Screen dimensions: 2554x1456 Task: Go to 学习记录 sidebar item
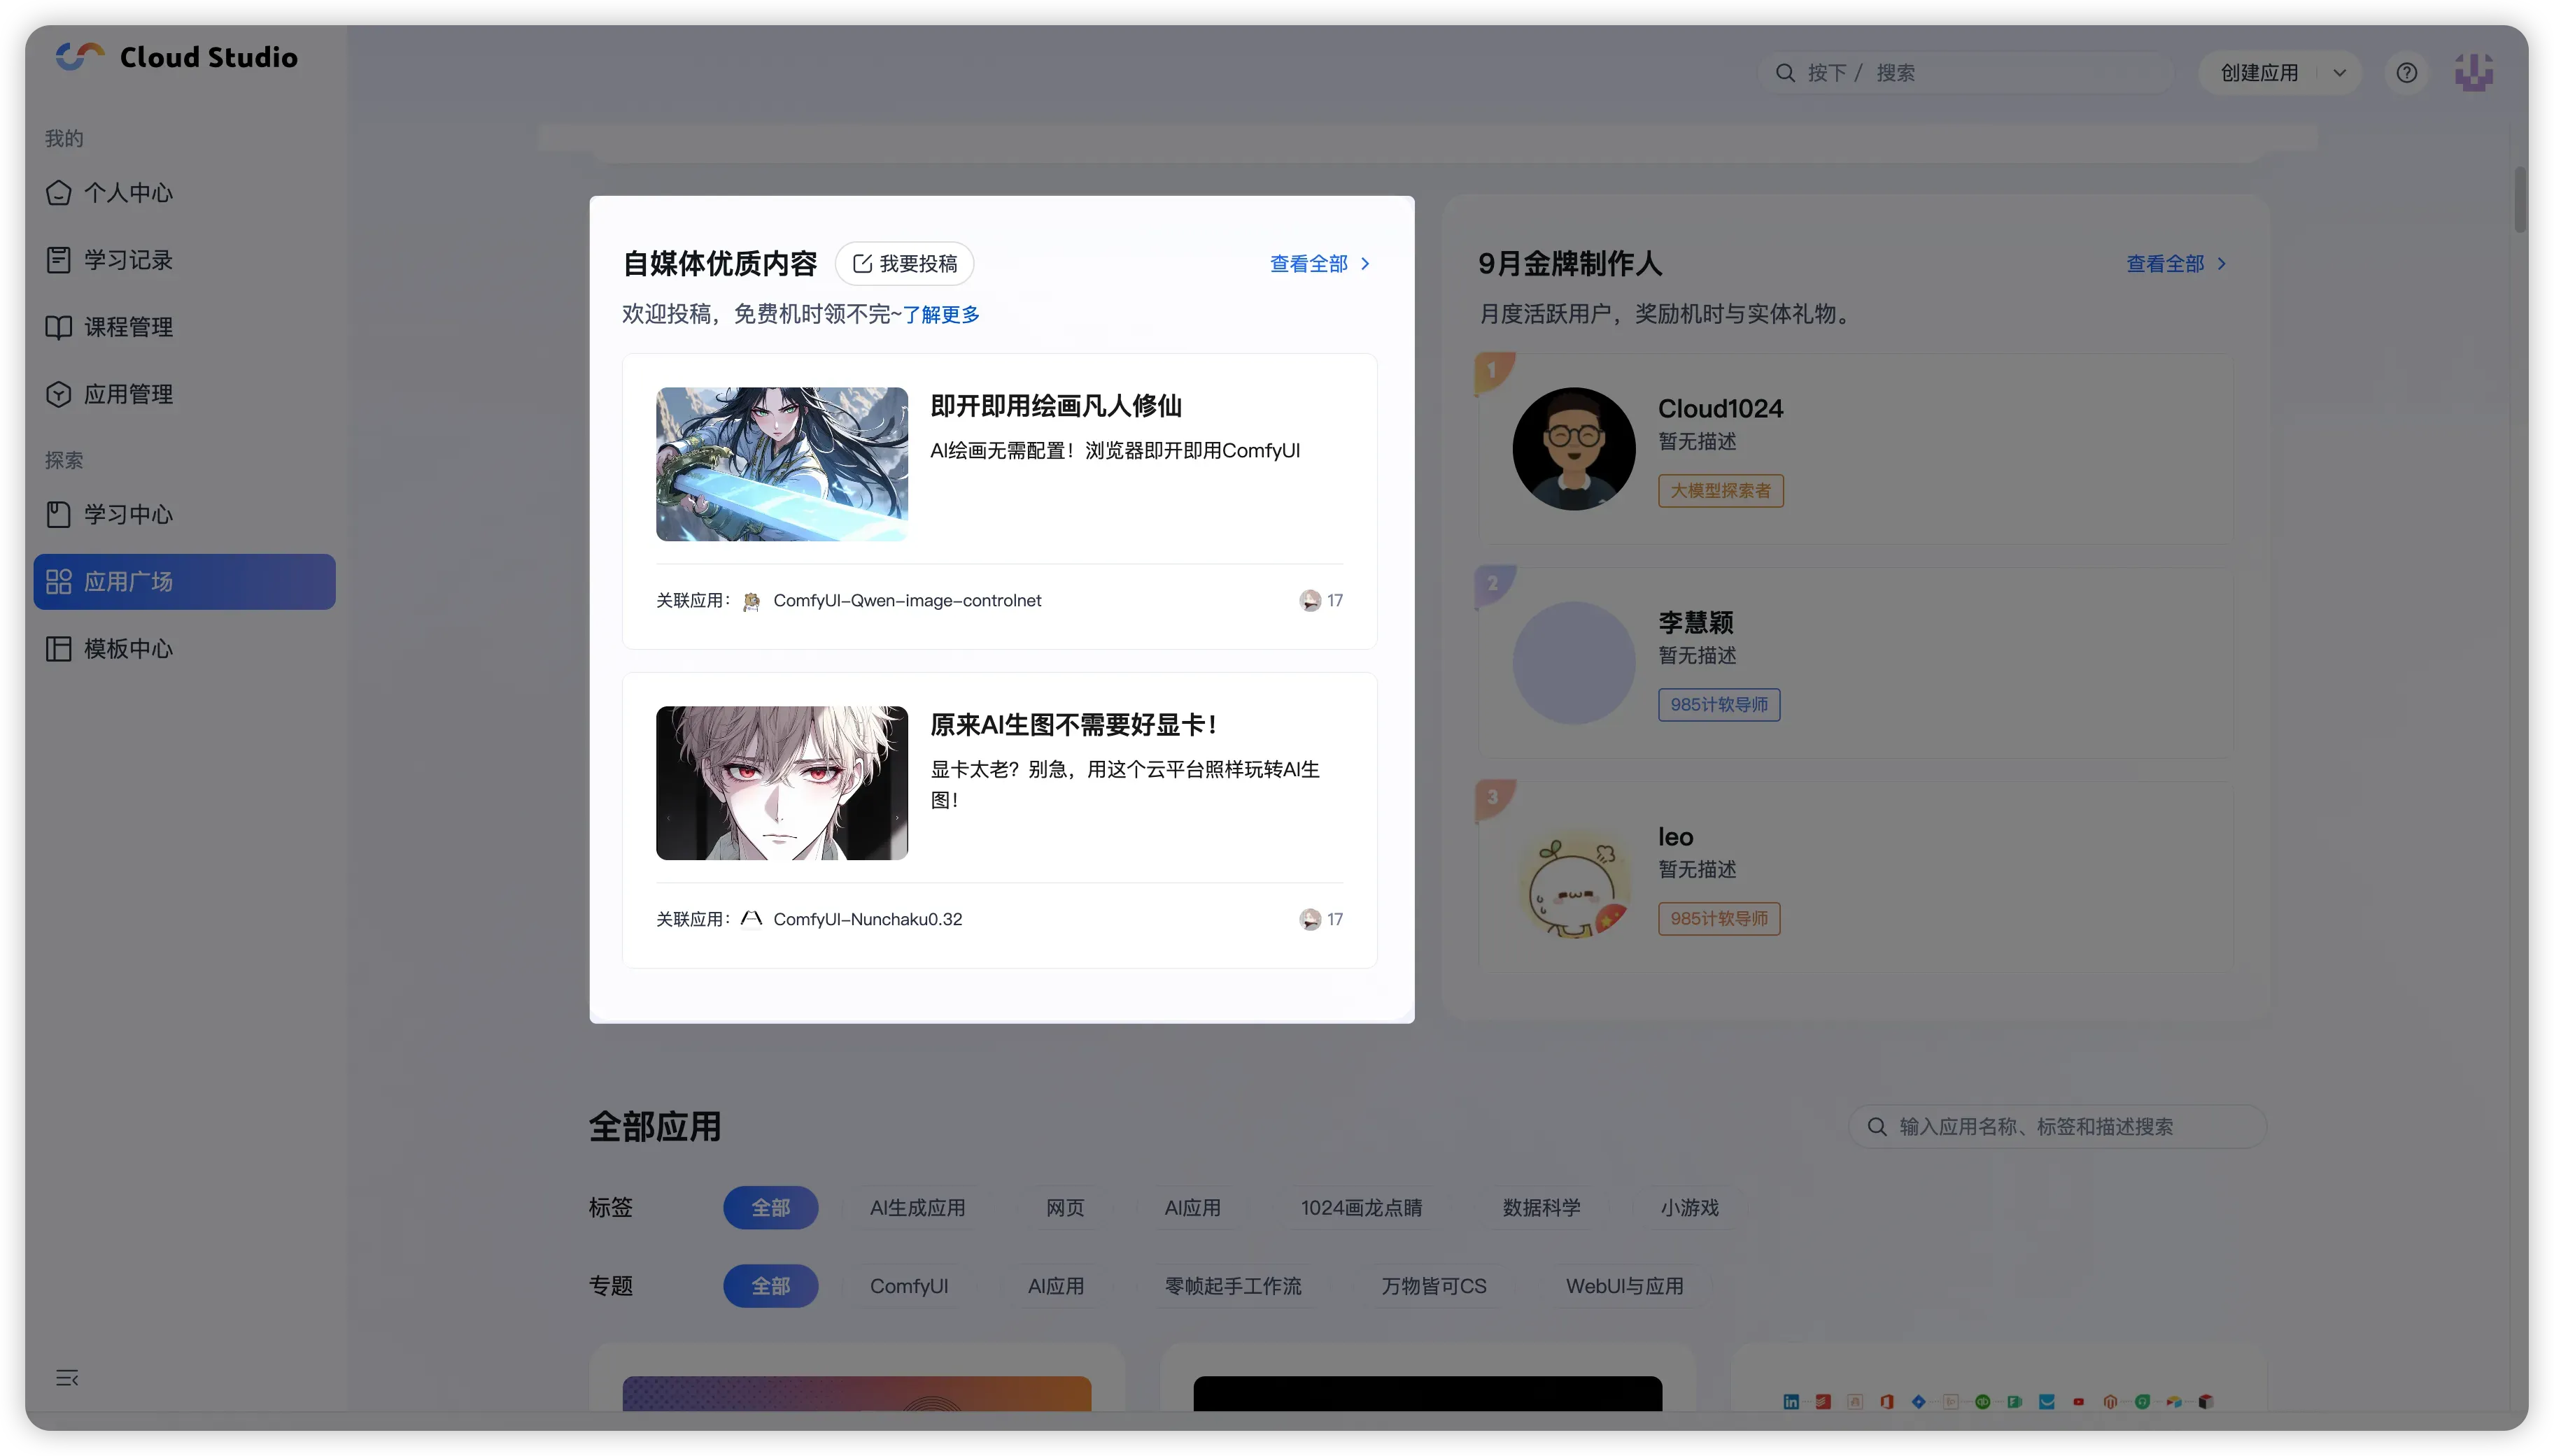coord(127,260)
